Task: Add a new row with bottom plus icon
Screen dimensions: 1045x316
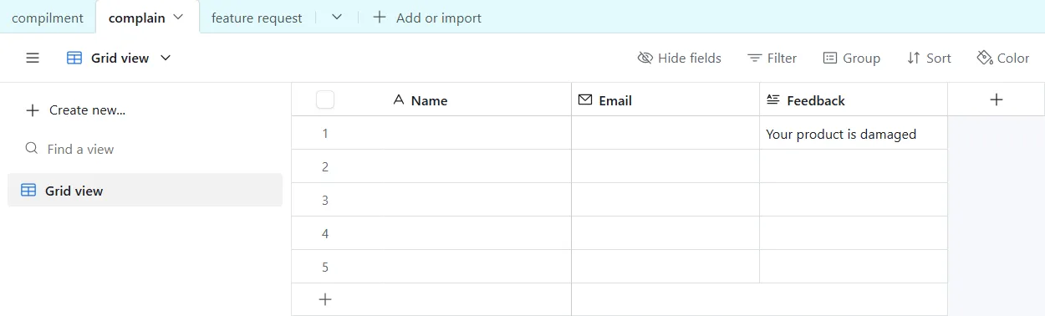Action: [x=325, y=299]
